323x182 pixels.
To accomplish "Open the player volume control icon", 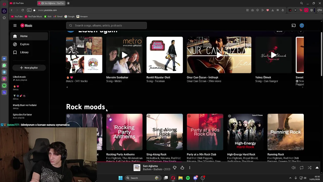I will [x=293, y=168].
